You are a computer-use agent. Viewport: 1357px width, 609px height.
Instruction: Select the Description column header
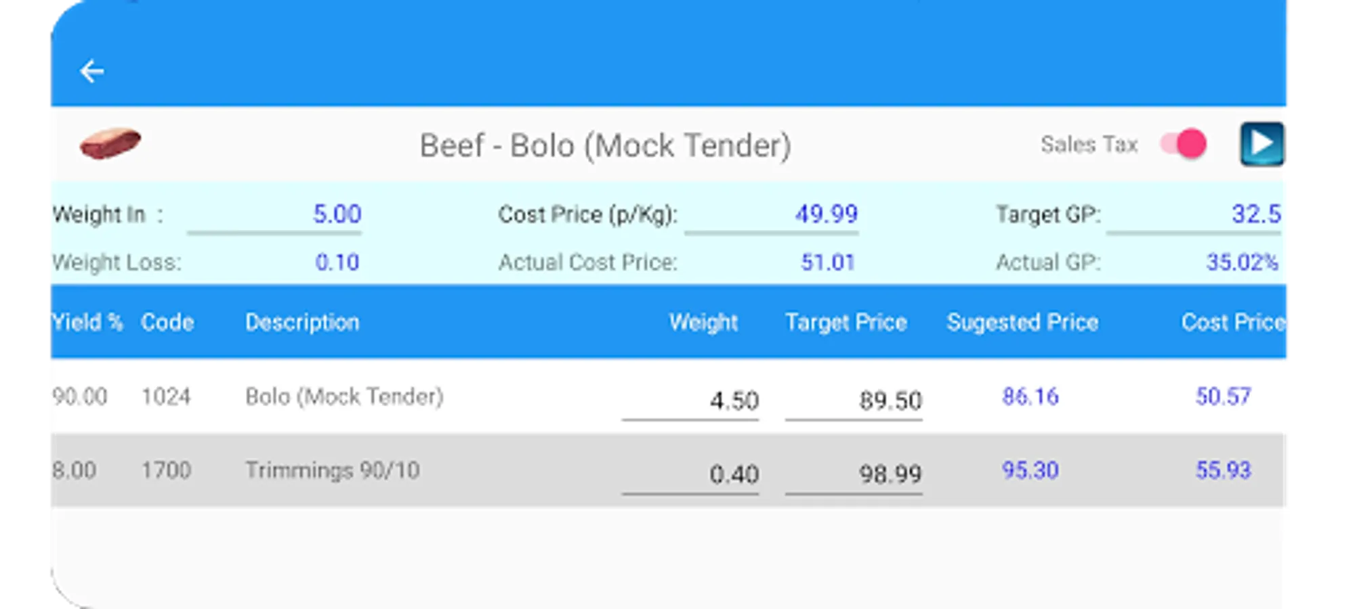point(302,322)
